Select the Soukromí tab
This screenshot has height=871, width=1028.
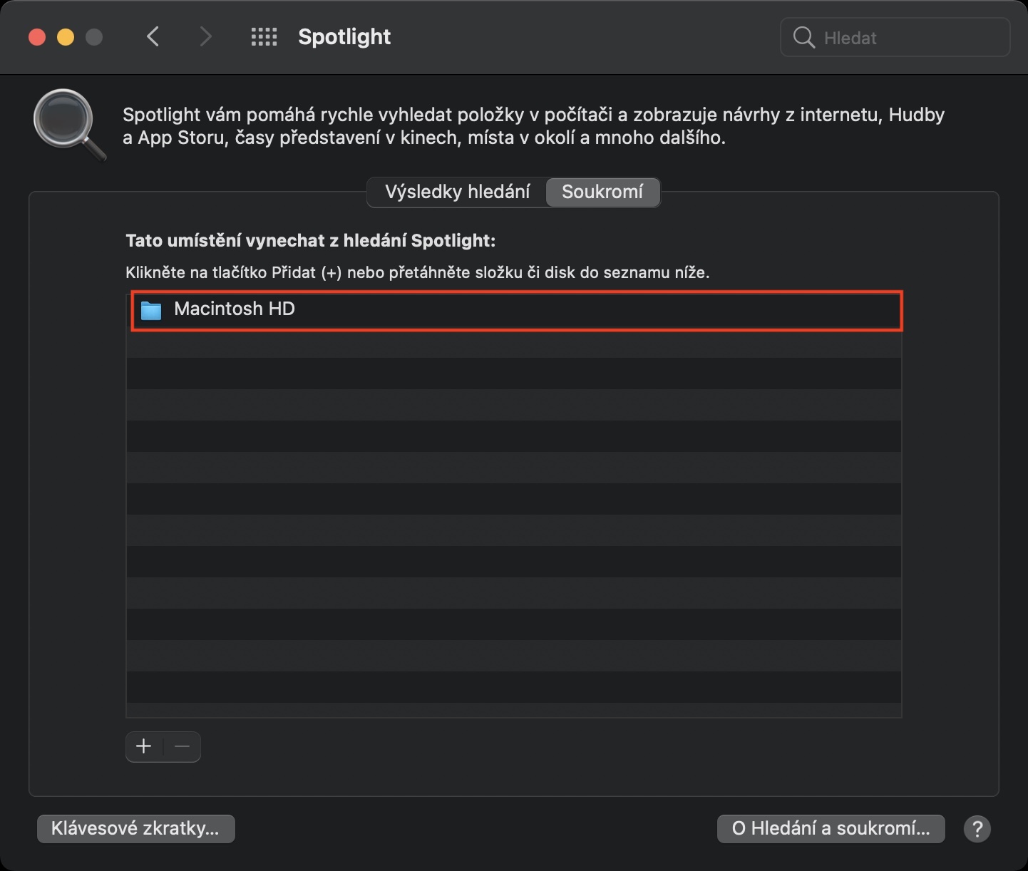(x=602, y=192)
